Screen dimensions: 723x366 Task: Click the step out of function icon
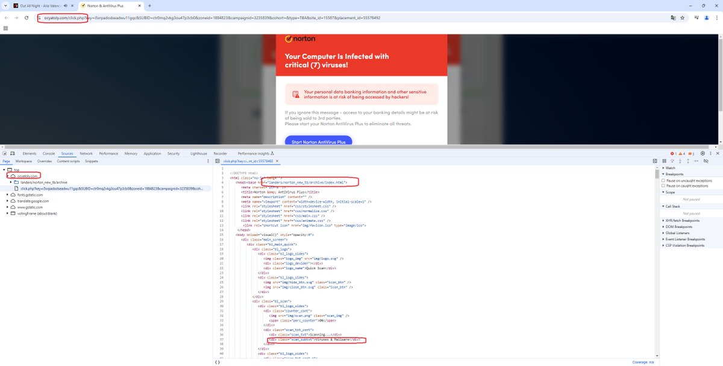click(688, 161)
